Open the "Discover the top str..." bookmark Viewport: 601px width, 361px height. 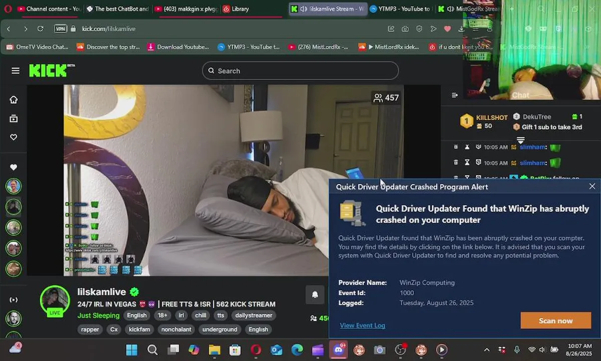coord(108,47)
